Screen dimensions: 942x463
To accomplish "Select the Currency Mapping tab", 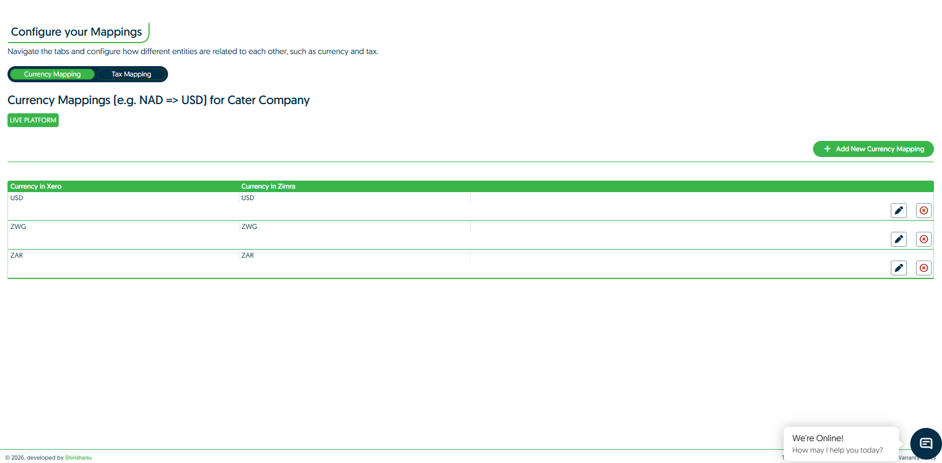I will [x=52, y=74].
